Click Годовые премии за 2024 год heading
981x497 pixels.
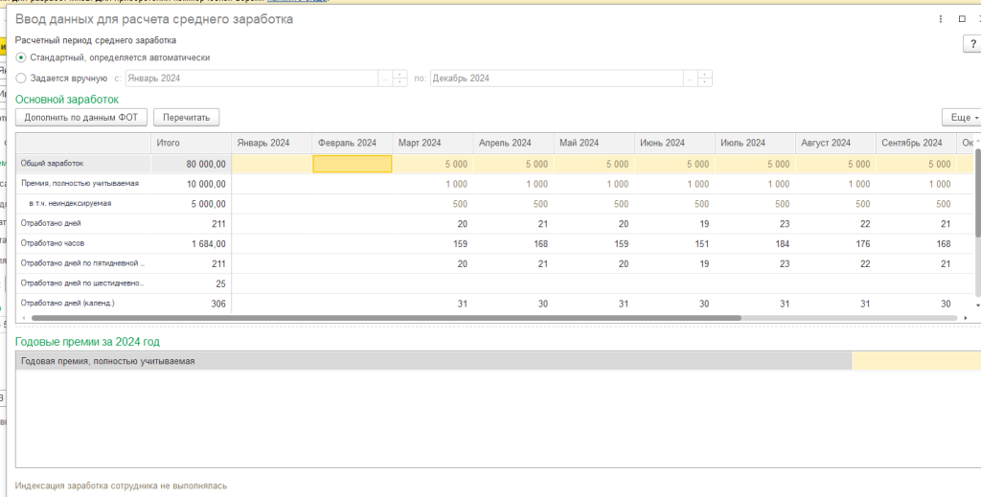coord(87,342)
